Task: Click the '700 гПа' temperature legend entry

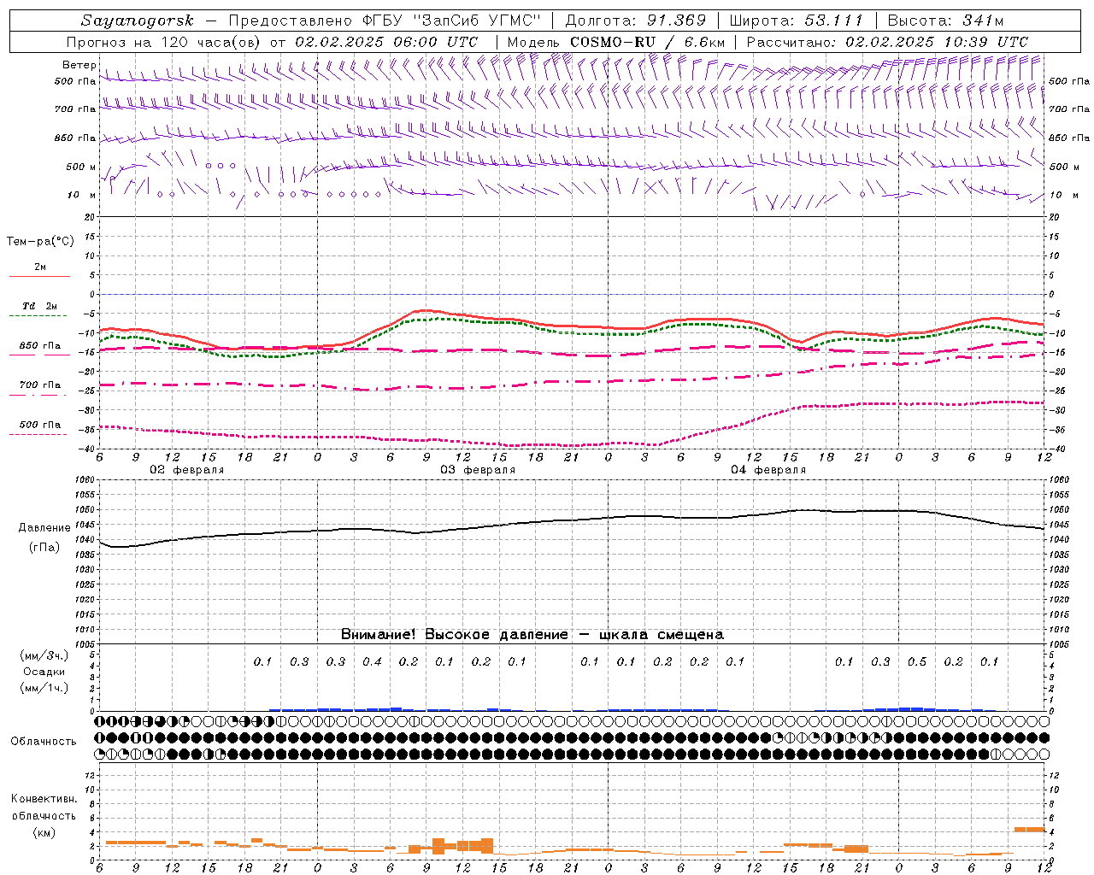Action: (x=40, y=385)
